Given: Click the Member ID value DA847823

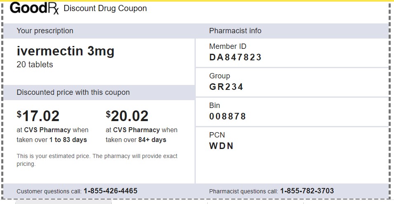Looking at the screenshot, I should point(235,57).
